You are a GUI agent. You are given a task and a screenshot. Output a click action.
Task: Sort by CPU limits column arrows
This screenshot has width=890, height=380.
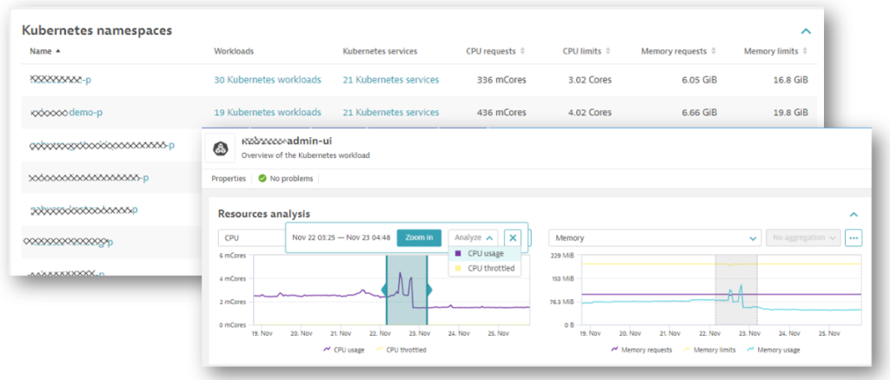pos(608,52)
